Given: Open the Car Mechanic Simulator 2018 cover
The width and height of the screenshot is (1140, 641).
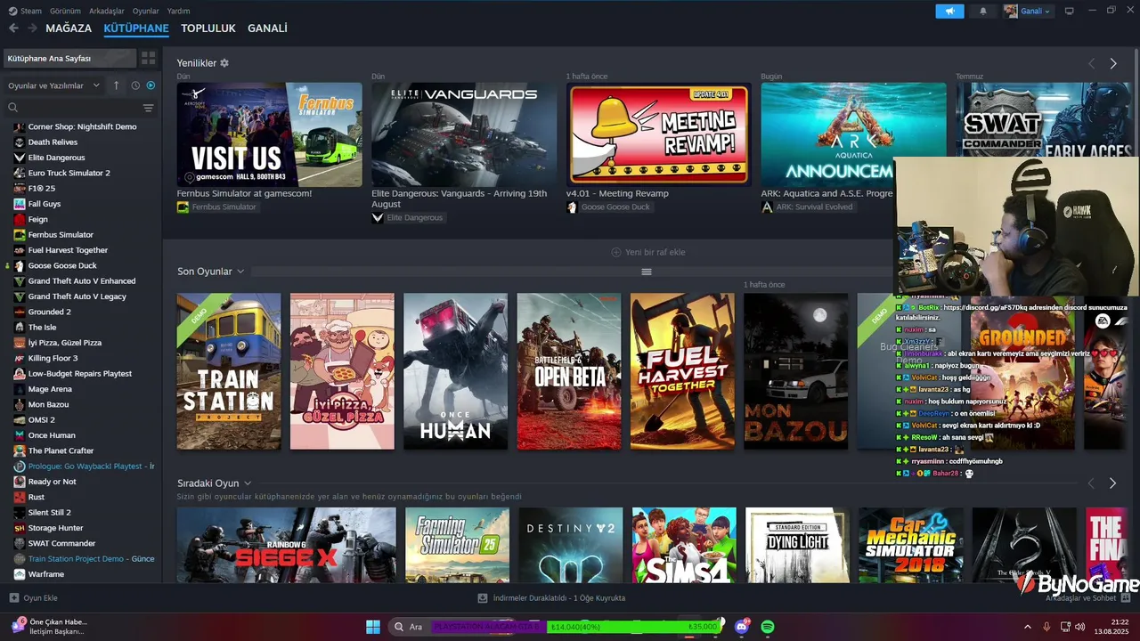Looking at the screenshot, I should click(911, 545).
